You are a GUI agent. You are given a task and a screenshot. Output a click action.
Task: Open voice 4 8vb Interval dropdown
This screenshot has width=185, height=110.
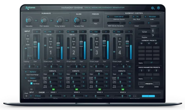tap(118, 32)
